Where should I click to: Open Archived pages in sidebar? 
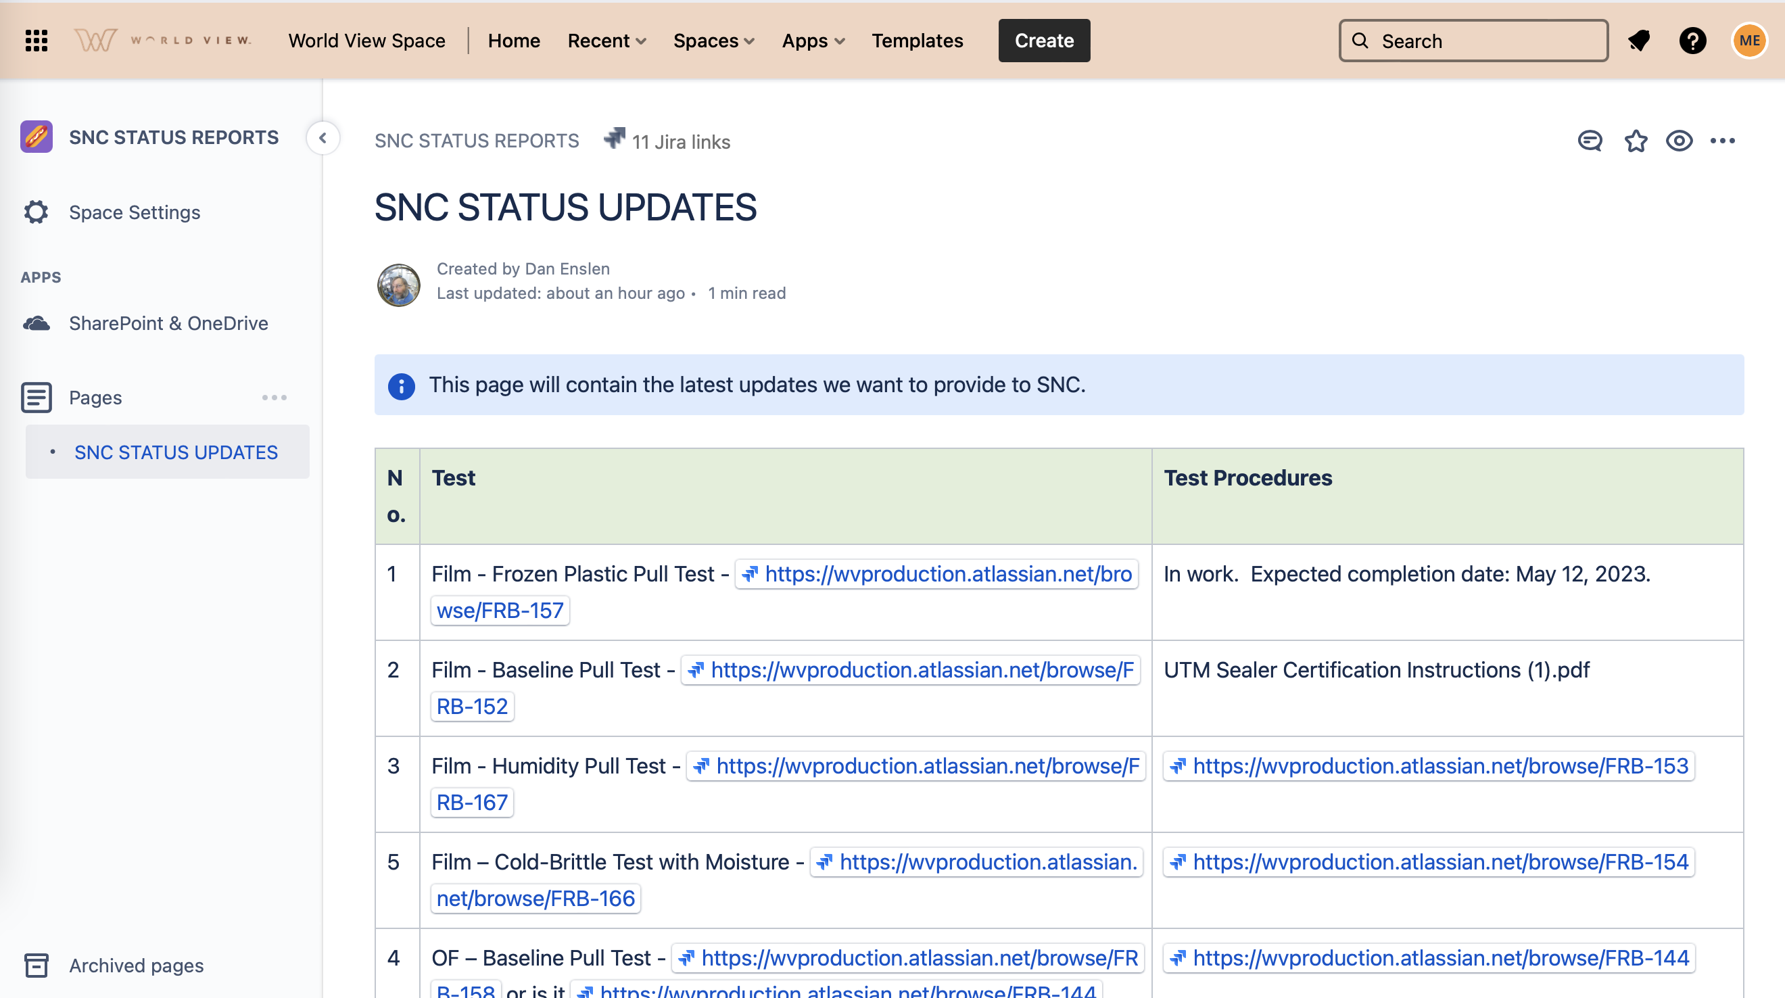tap(136, 965)
